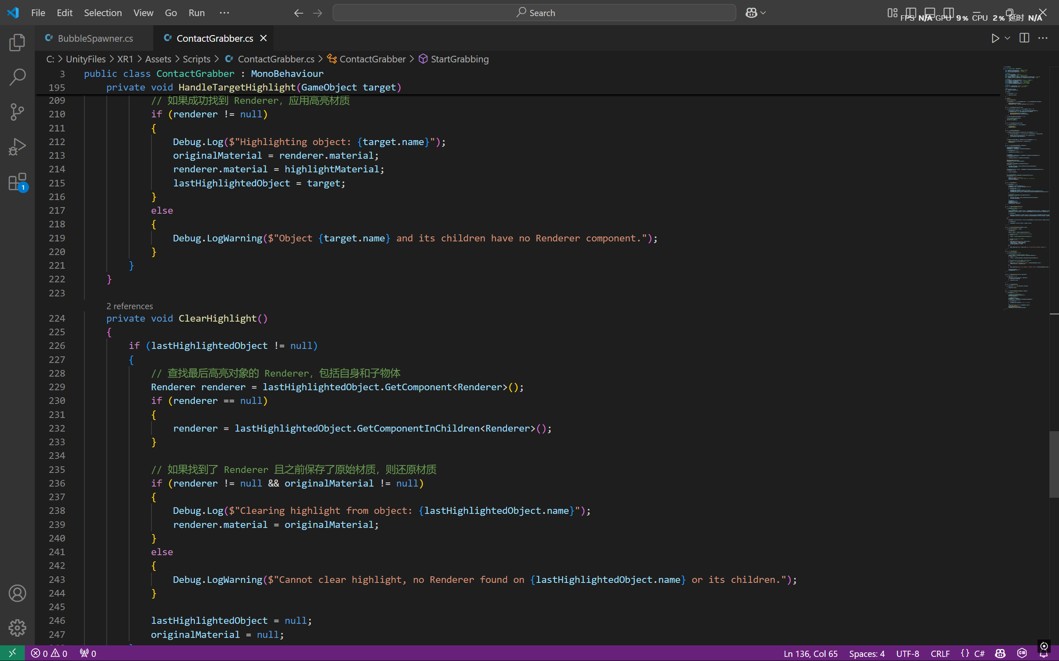Screen dimensions: 1059x661
Task: Click the Run play button in editor toolbar
Action: [995, 38]
